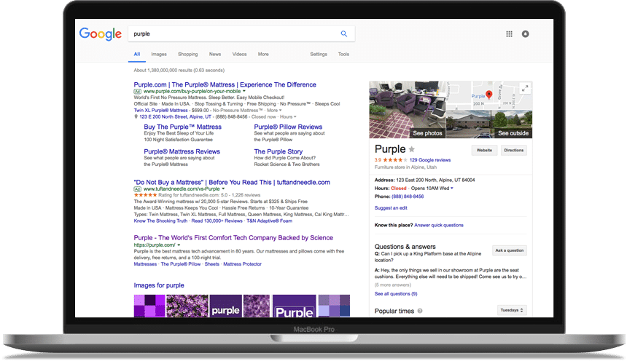Image resolution: width=627 pixels, height=361 pixels.
Task: Open the Sheets sitelink
Action: pyautogui.click(x=212, y=264)
